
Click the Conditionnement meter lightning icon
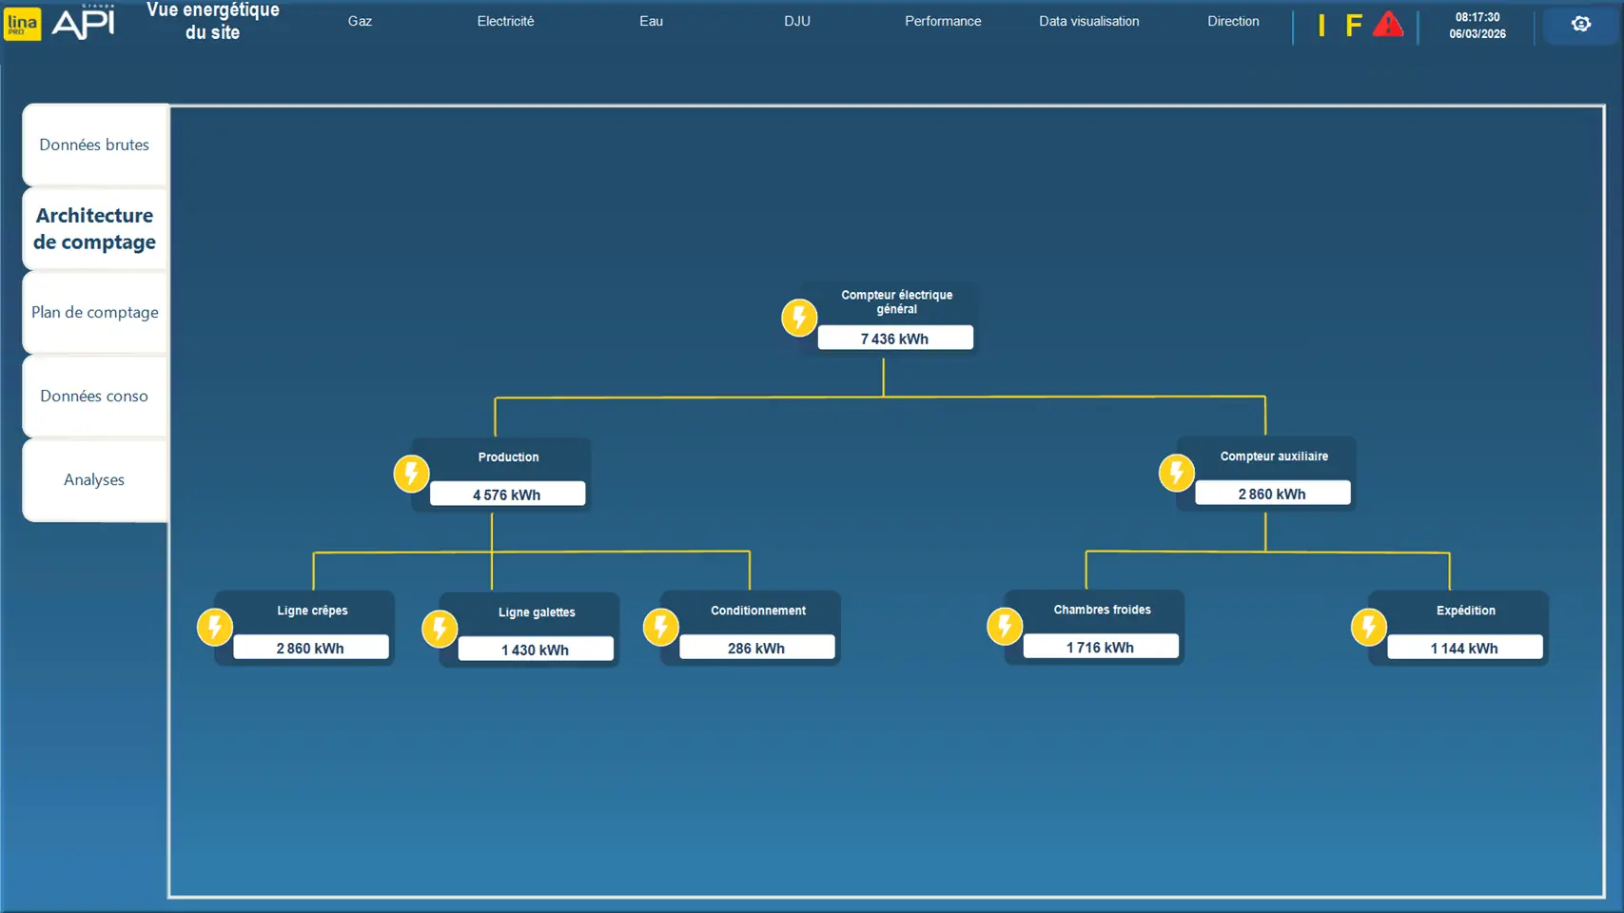coord(660,628)
